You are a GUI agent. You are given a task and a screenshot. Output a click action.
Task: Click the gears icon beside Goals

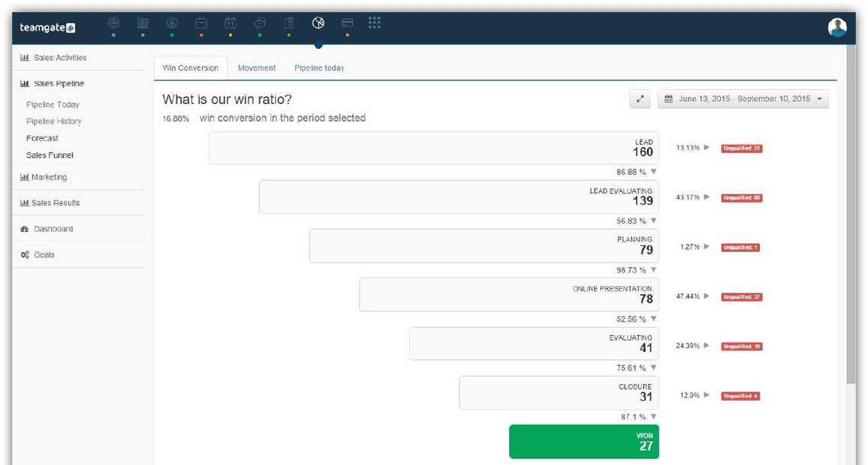[x=24, y=255]
